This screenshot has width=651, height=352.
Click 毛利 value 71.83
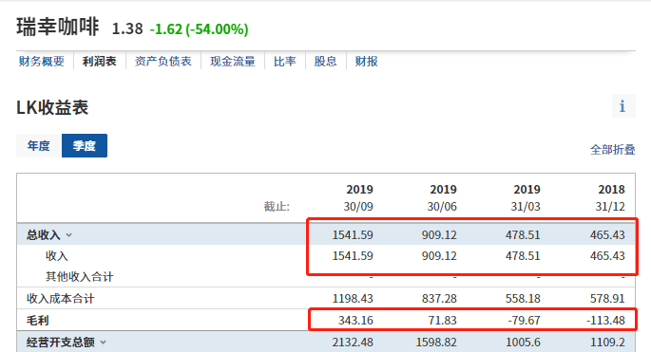tap(442, 320)
